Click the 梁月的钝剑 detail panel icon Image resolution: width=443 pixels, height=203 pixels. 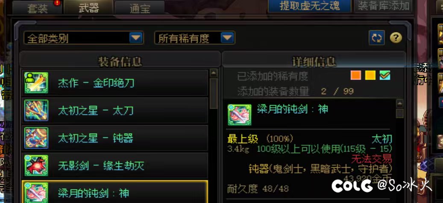point(239,115)
